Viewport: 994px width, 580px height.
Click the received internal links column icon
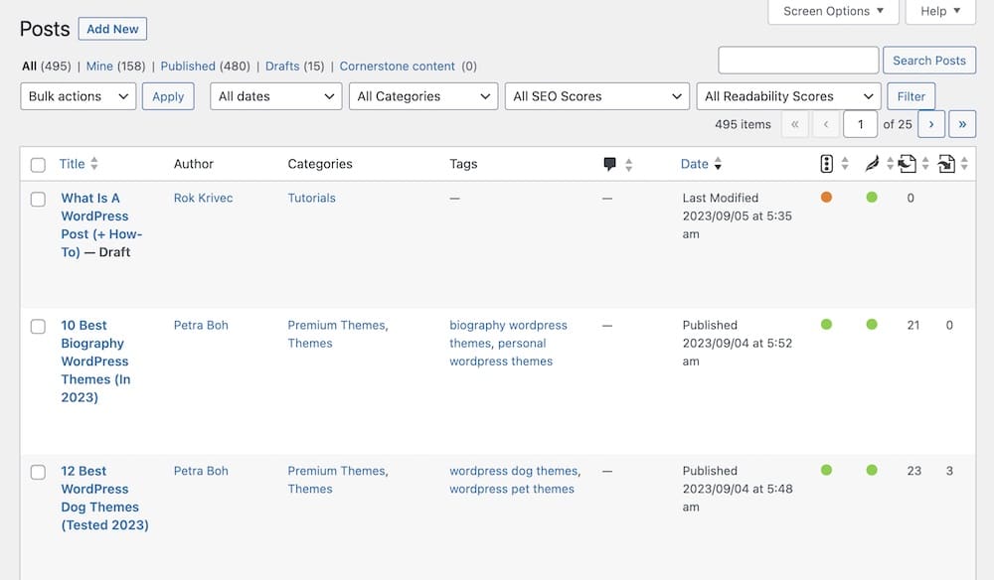(x=946, y=164)
